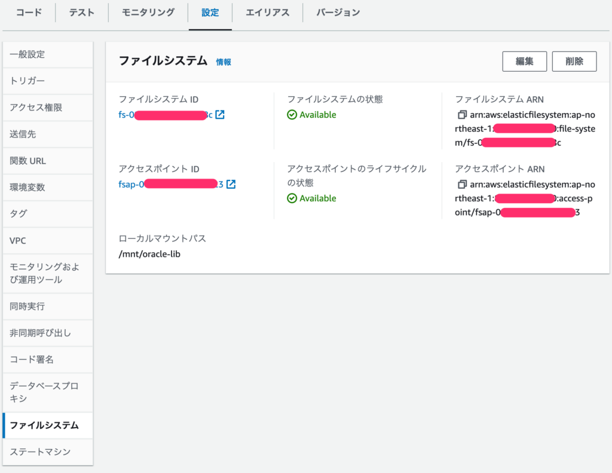
Task: Open the 情報 link beside ファイルシステム heading
Action: [224, 62]
